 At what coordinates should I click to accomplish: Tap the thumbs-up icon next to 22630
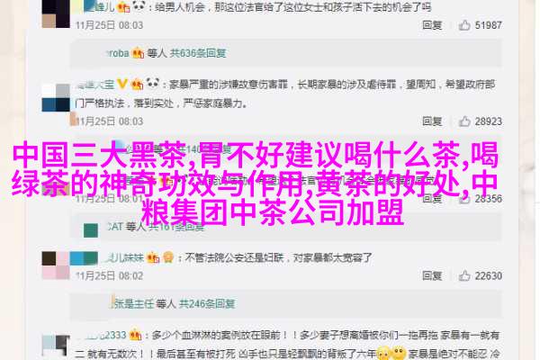(x=464, y=275)
